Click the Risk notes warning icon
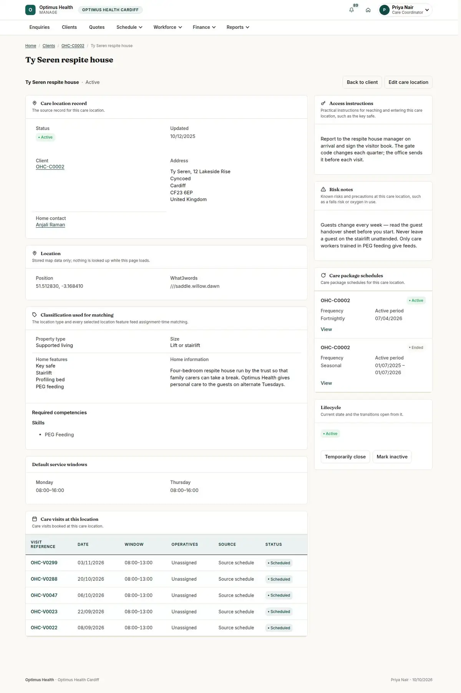The height and width of the screenshot is (693, 461). pos(323,189)
